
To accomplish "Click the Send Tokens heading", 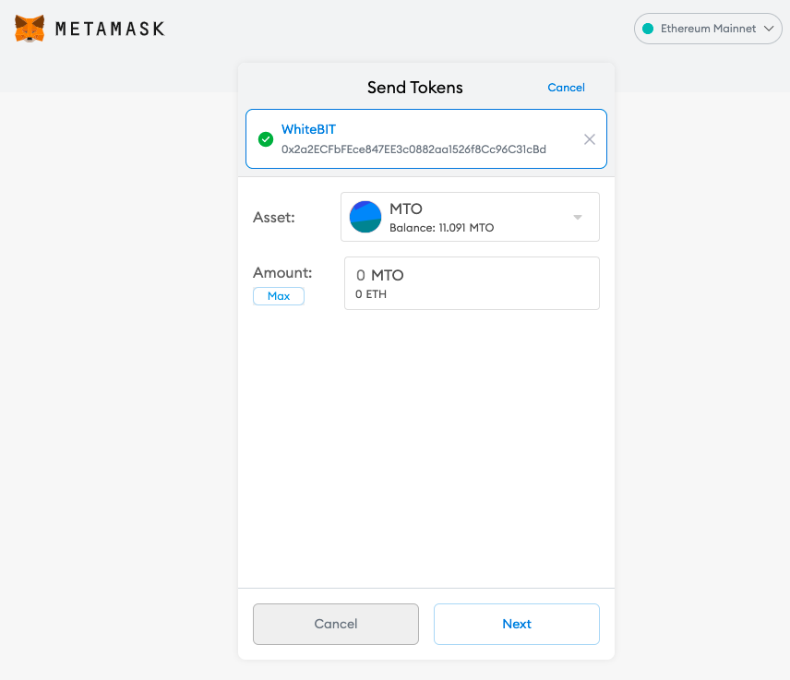I will coord(414,88).
